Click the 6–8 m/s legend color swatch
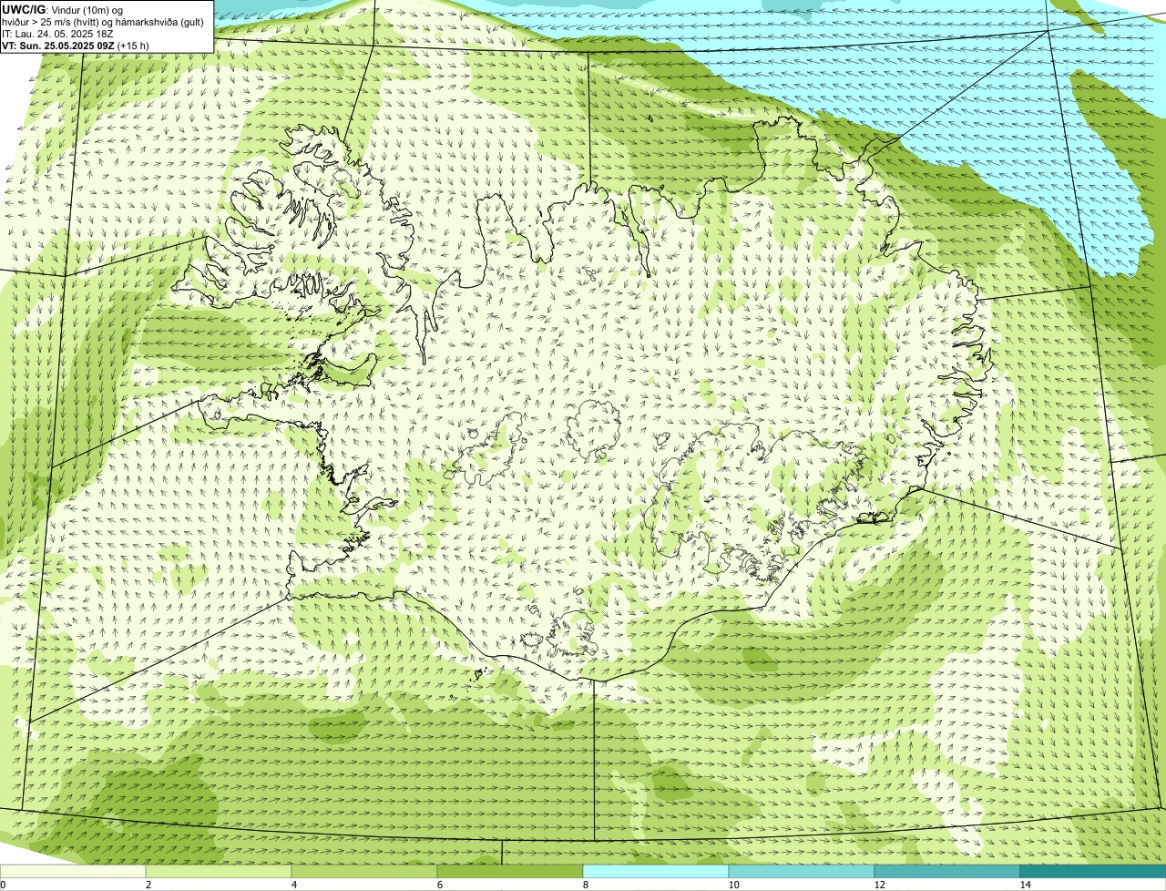1166x891 pixels. pos(510,872)
